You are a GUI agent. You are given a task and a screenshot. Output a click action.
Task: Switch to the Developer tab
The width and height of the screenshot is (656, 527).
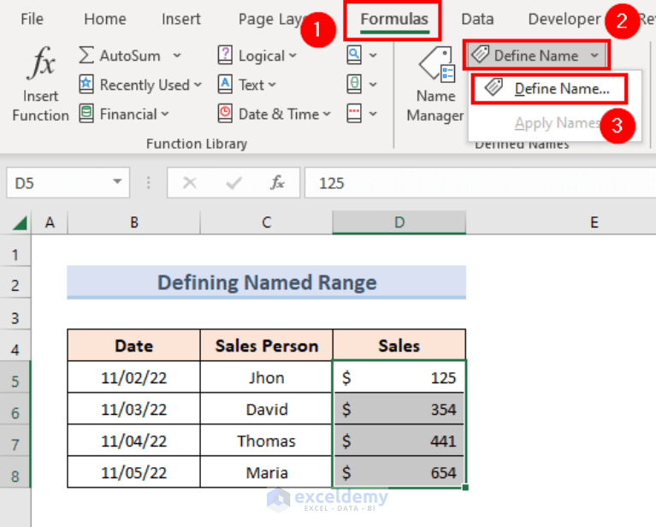[564, 20]
